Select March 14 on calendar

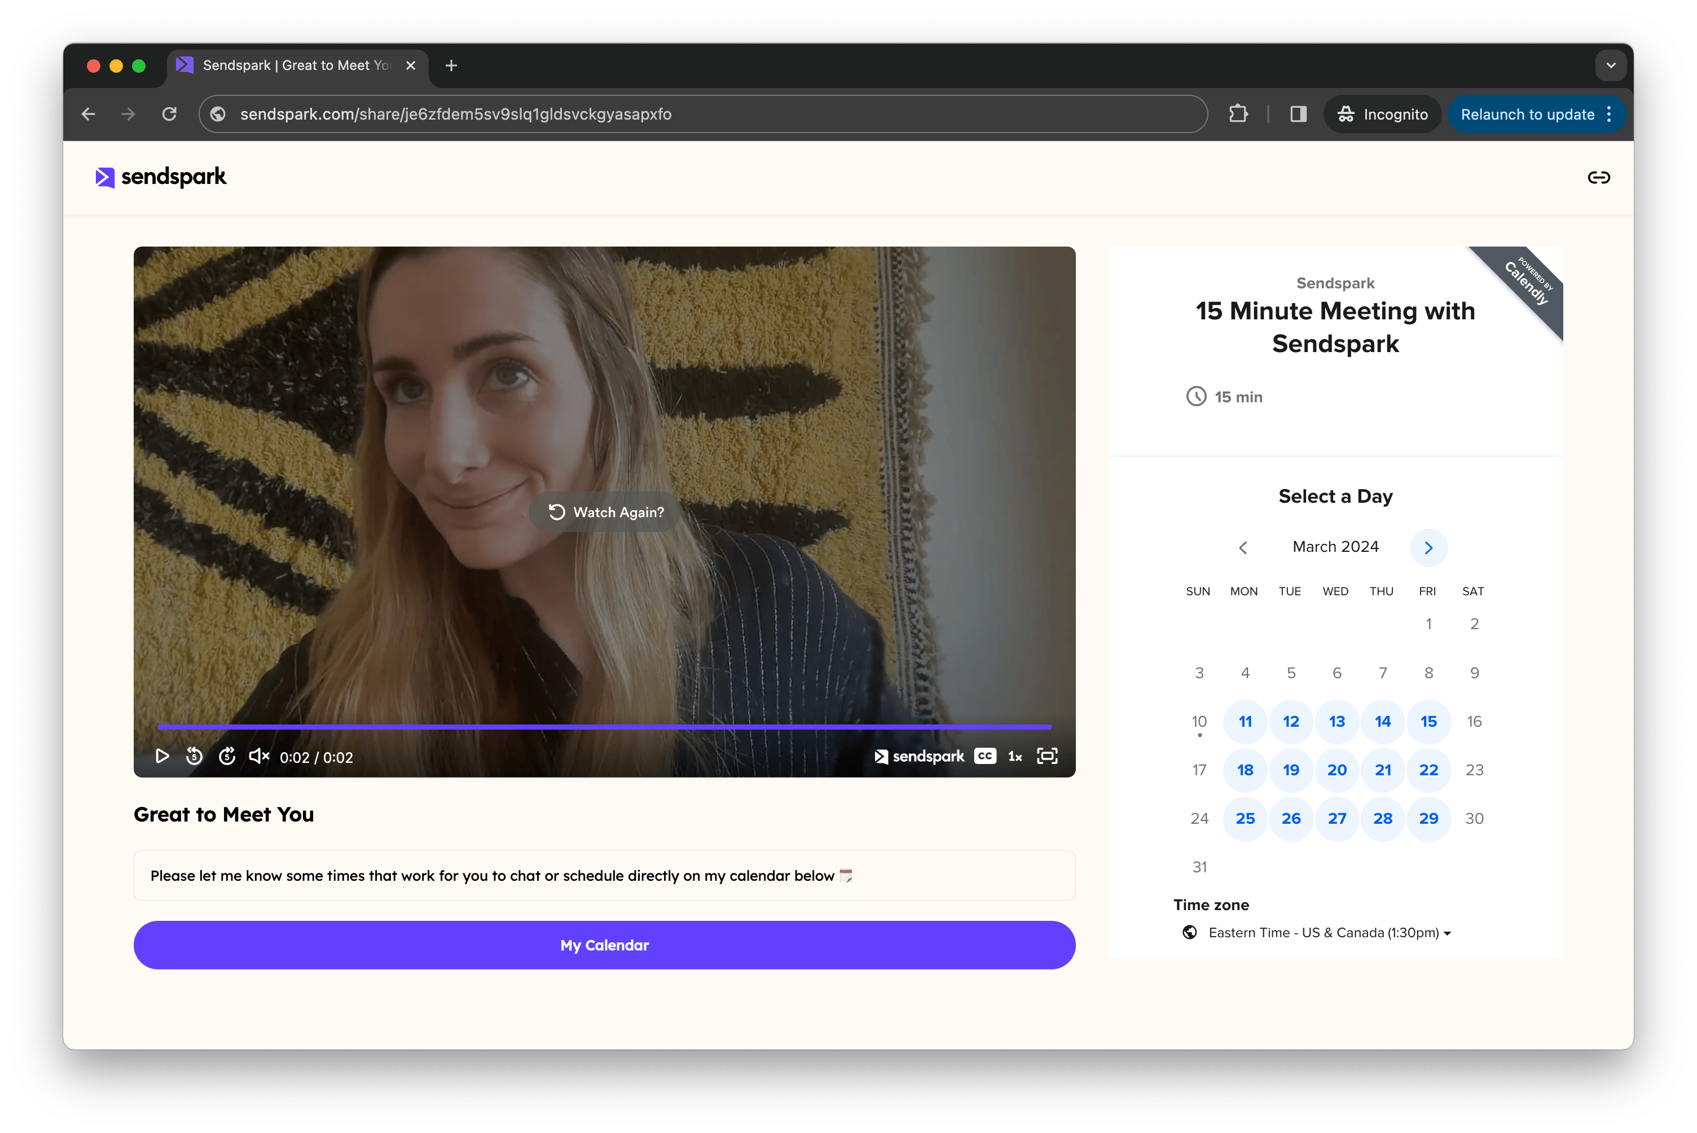(1383, 721)
